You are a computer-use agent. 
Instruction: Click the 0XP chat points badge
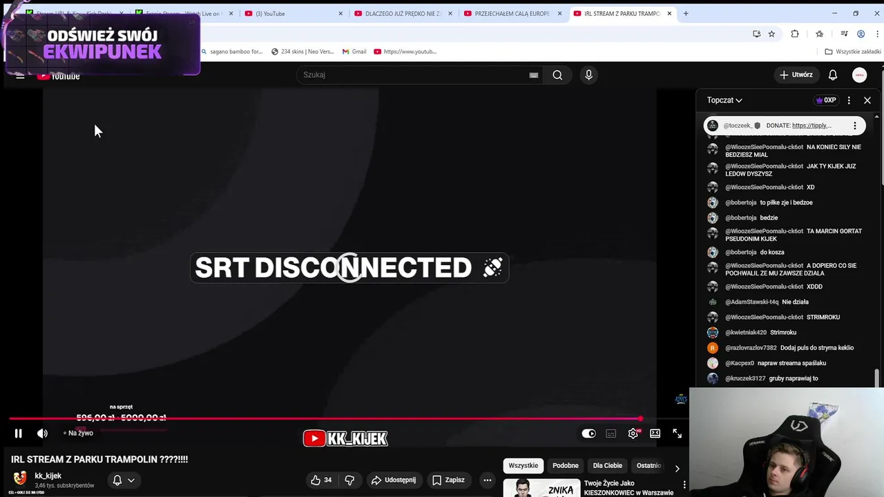coord(826,100)
